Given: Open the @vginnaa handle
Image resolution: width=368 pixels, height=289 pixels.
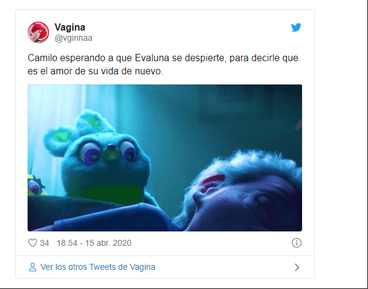Looking at the screenshot, I should (73, 38).
